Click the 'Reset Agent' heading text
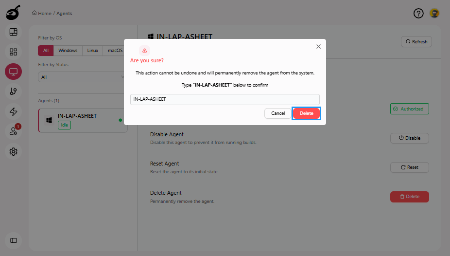 [x=164, y=164]
